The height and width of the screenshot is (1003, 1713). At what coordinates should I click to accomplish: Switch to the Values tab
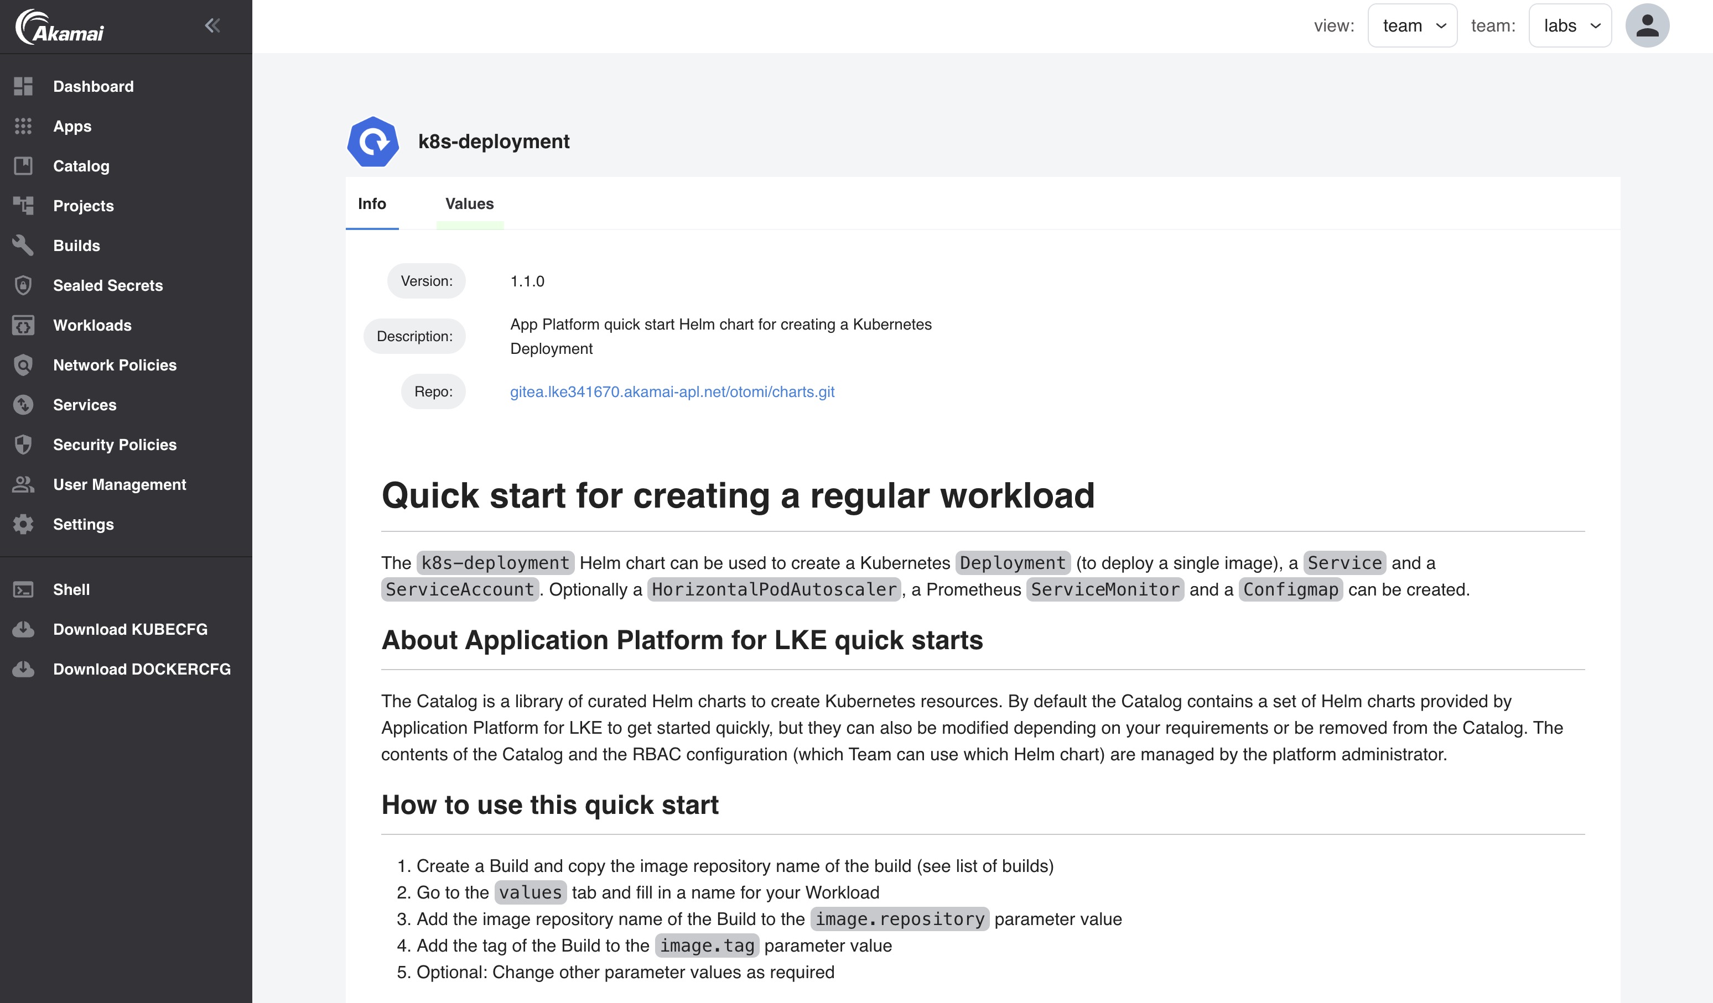tap(469, 203)
